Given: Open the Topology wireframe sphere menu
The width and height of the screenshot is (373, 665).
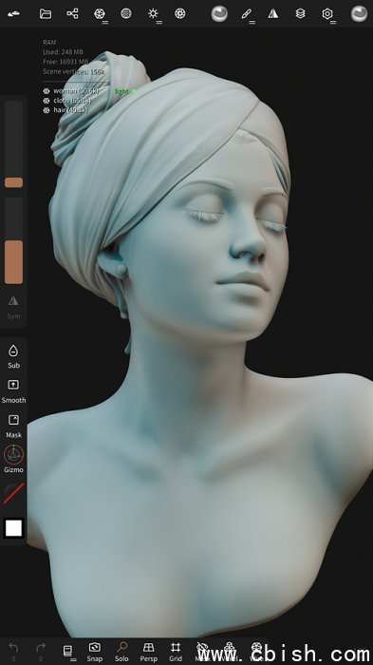Looking at the screenshot, I should point(100,14).
